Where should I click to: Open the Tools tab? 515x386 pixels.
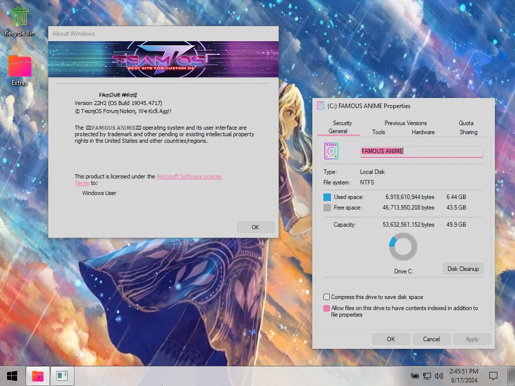click(x=378, y=132)
